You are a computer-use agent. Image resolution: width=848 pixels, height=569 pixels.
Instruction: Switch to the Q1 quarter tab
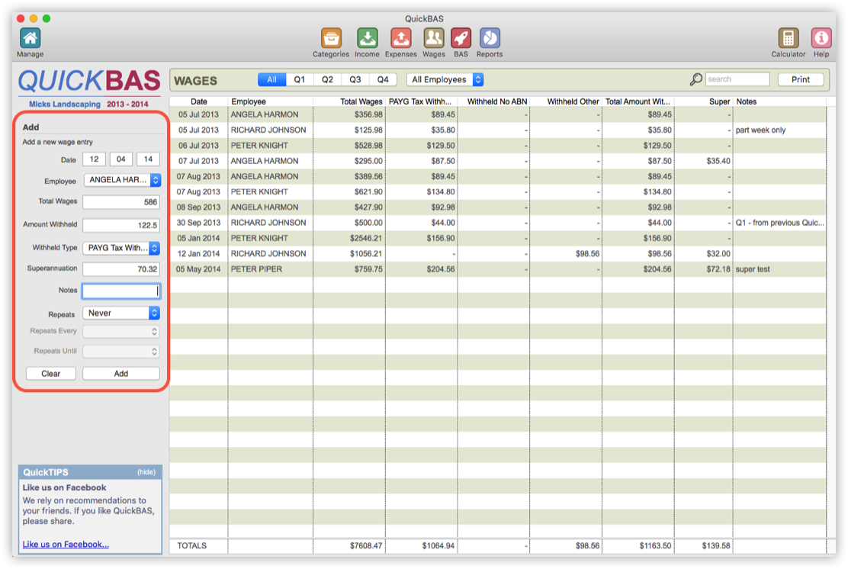point(300,80)
